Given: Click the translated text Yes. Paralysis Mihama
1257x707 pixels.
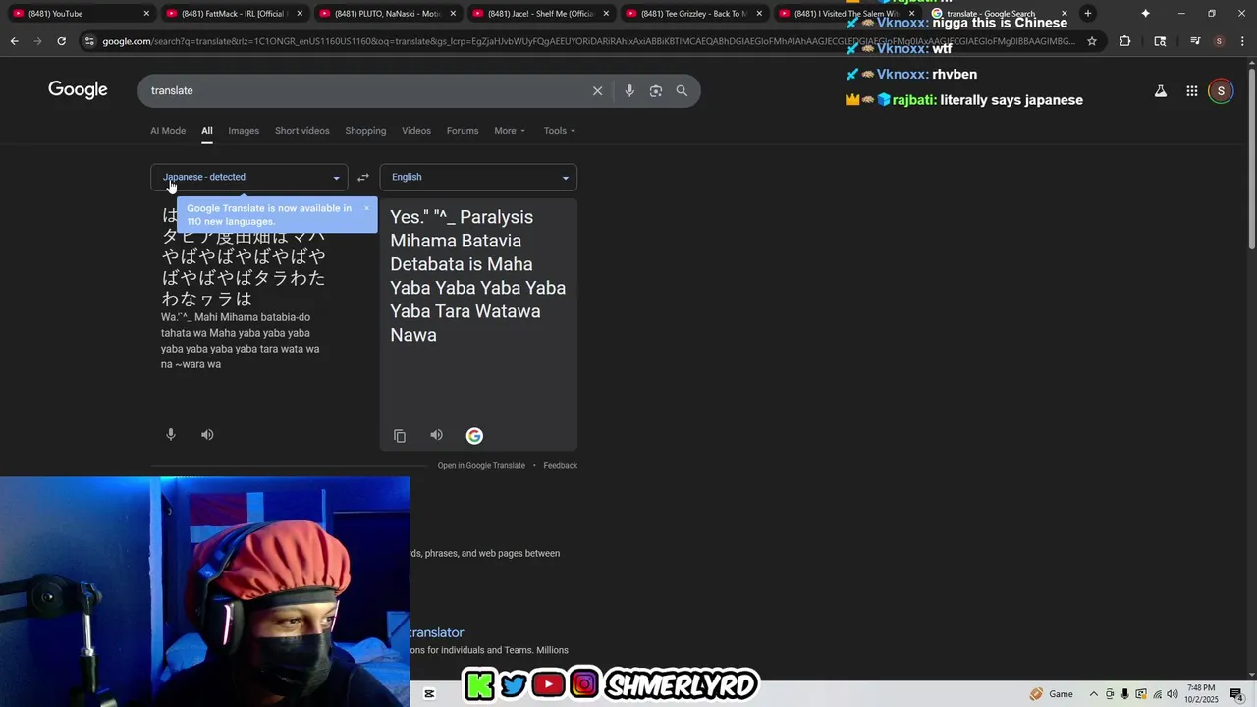Looking at the screenshot, I should [x=477, y=276].
